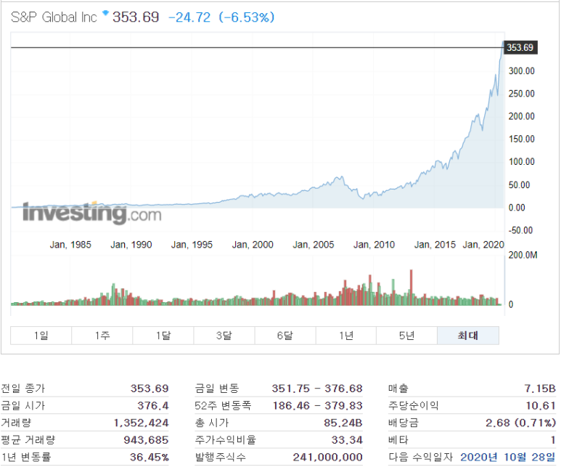Select the 1일 time range tab
This screenshot has width=561, height=467.
(x=41, y=336)
